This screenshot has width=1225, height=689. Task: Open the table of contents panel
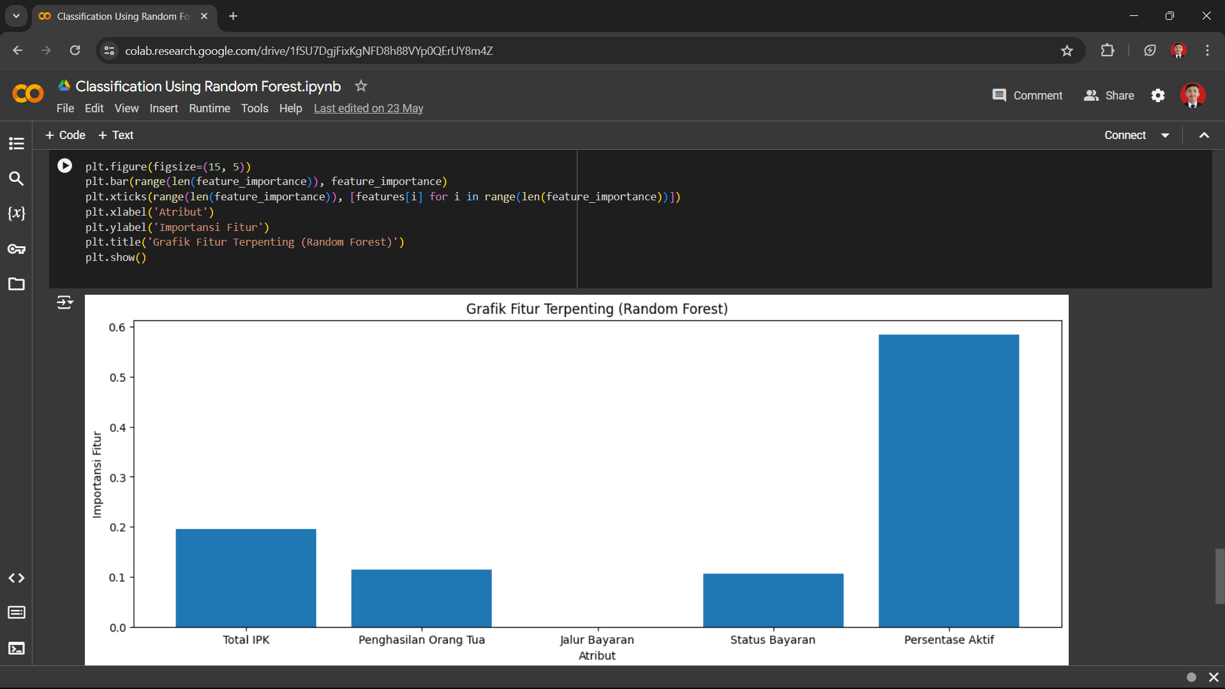tap(17, 144)
